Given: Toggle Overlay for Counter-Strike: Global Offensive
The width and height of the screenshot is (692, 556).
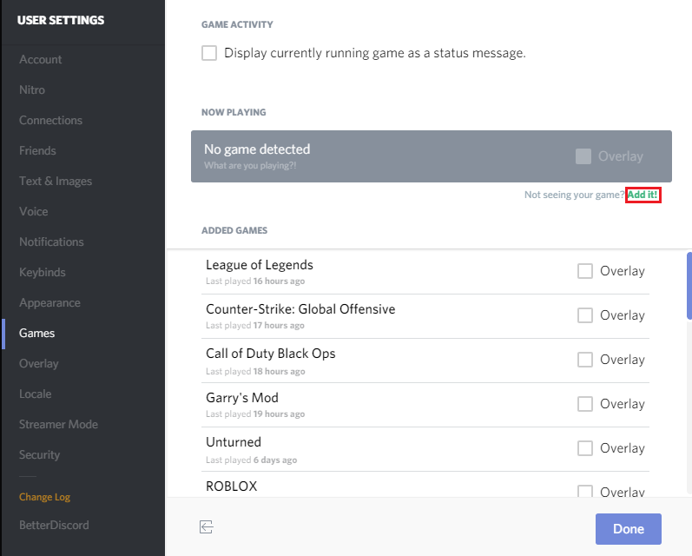Looking at the screenshot, I should [x=585, y=315].
